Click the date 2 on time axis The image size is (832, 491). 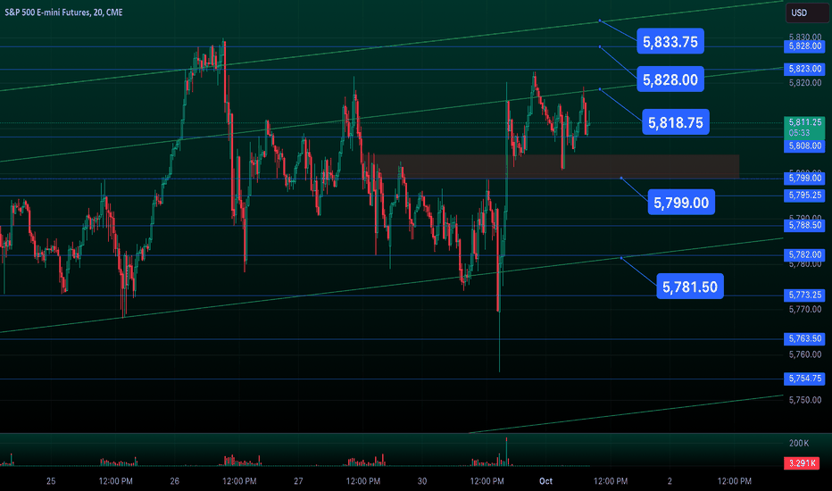[670, 481]
